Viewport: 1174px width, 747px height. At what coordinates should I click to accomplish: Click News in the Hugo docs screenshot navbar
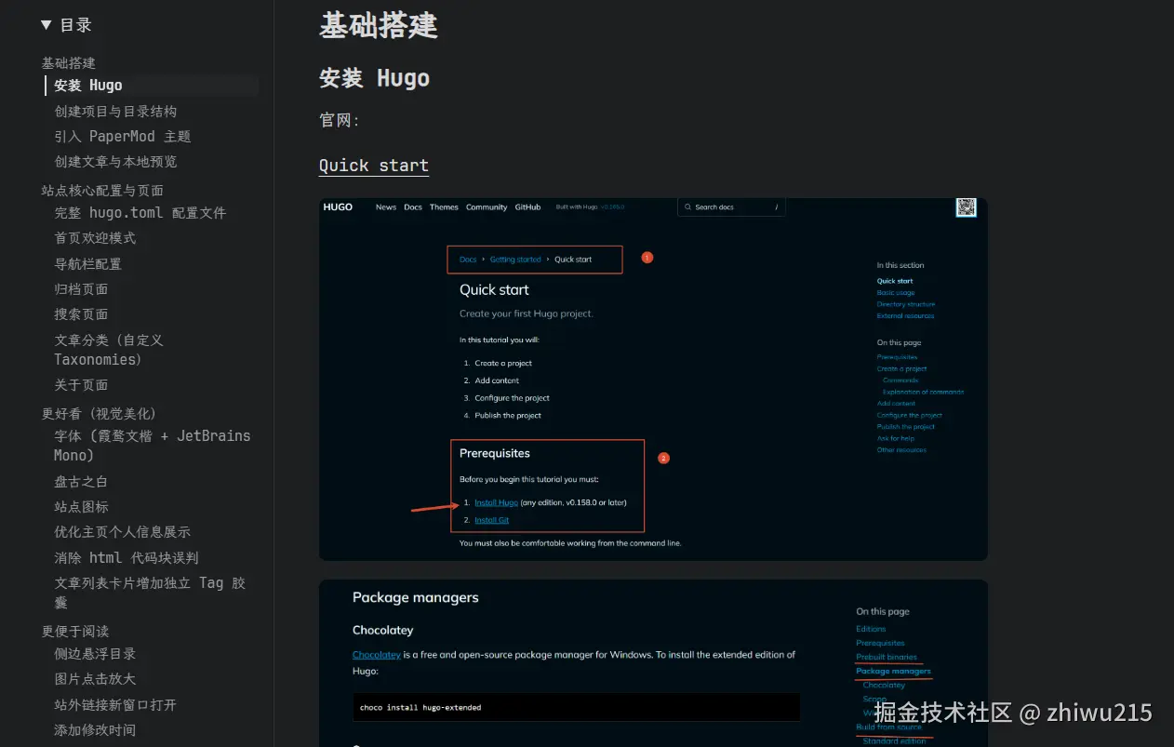click(x=386, y=207)
